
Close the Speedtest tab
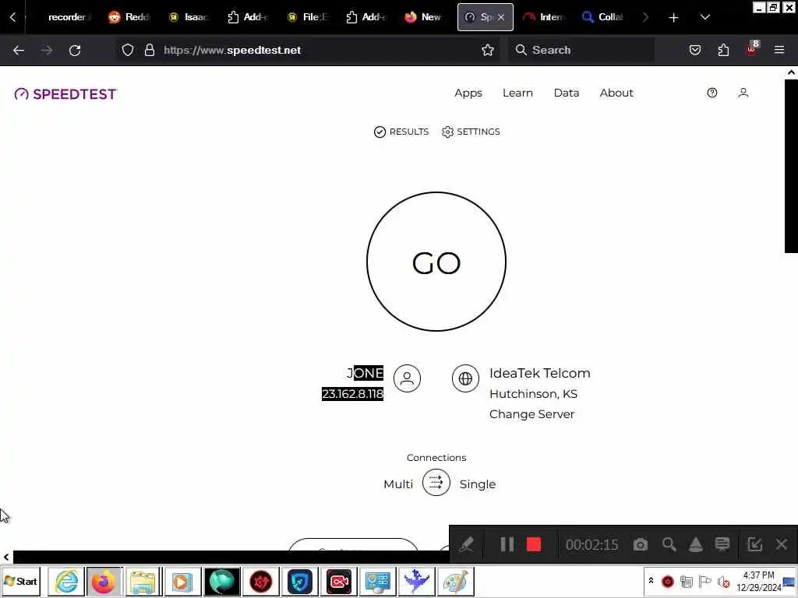[501, 17]
